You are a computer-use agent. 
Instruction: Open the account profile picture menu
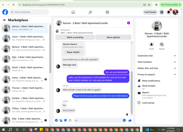pyautogui.click(x=175, y=12)
